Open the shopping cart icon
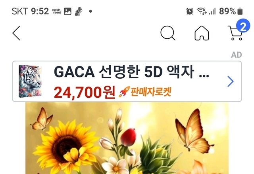This screenshot has height=174, width=254. tap(235, 33)
